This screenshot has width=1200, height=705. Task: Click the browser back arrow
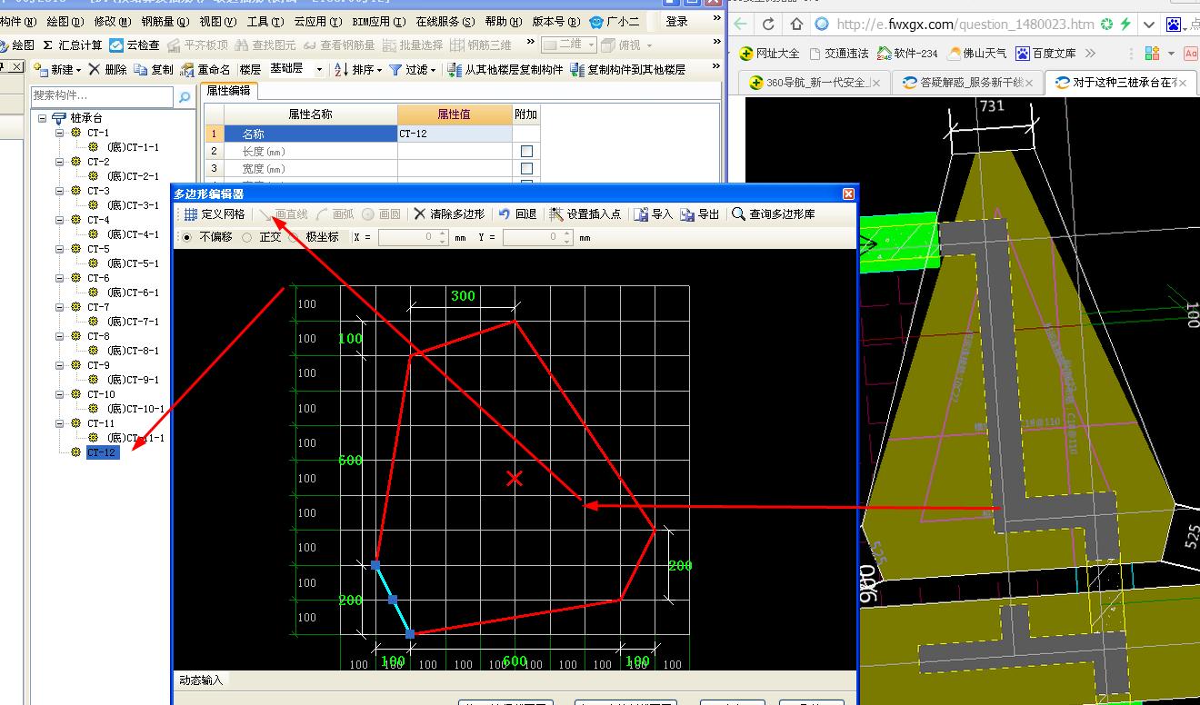(741, 25)
